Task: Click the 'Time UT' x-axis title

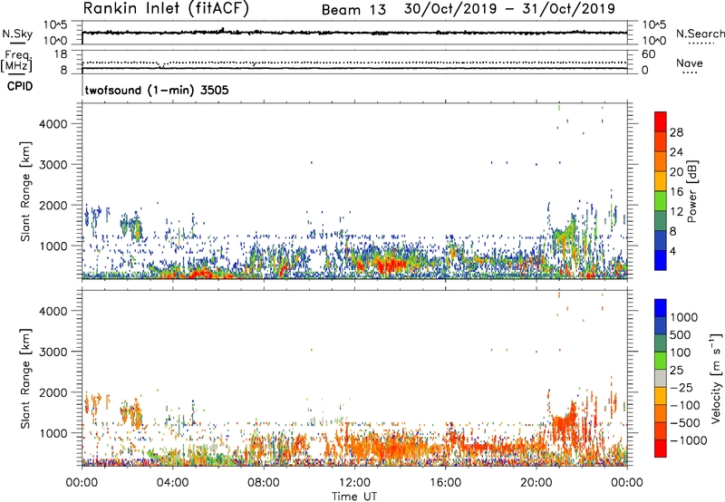Action: [x=354, y=496]
